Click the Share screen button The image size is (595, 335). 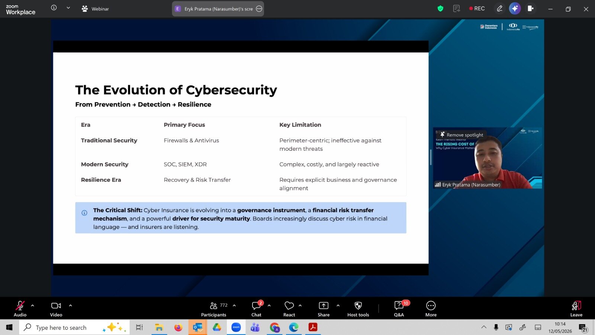(x=324, y=309)
